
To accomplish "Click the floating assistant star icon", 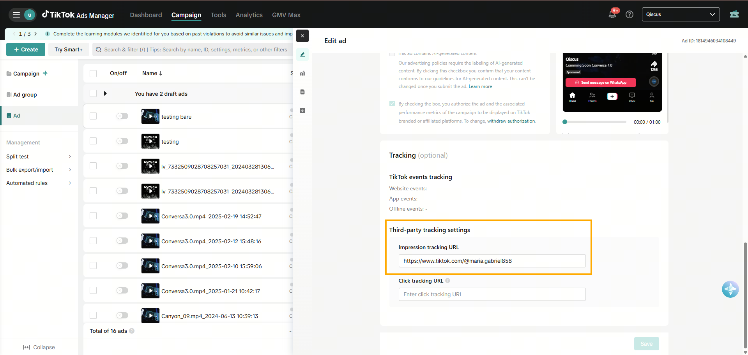I will click(x=730, y=289).
